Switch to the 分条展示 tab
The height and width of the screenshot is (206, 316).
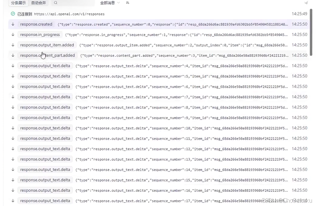(x=18, y=3)
